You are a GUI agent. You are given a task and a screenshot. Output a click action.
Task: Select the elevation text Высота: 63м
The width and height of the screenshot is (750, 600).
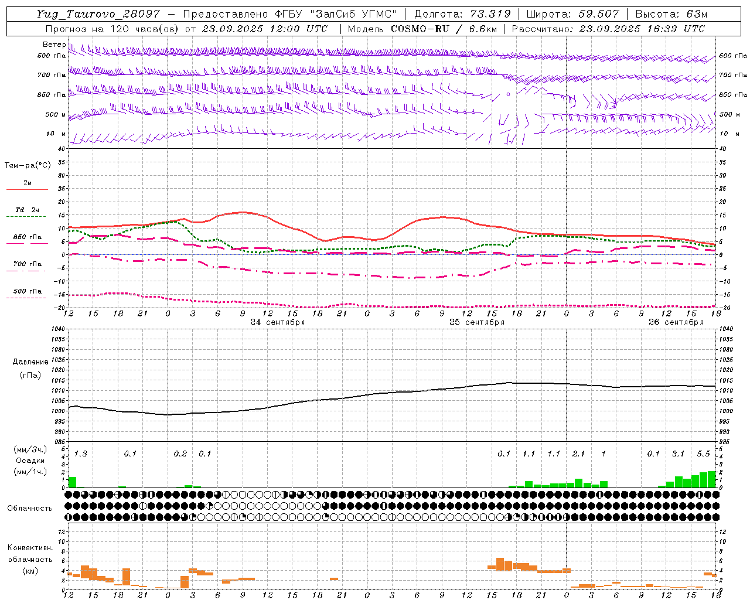click(671, 14)
